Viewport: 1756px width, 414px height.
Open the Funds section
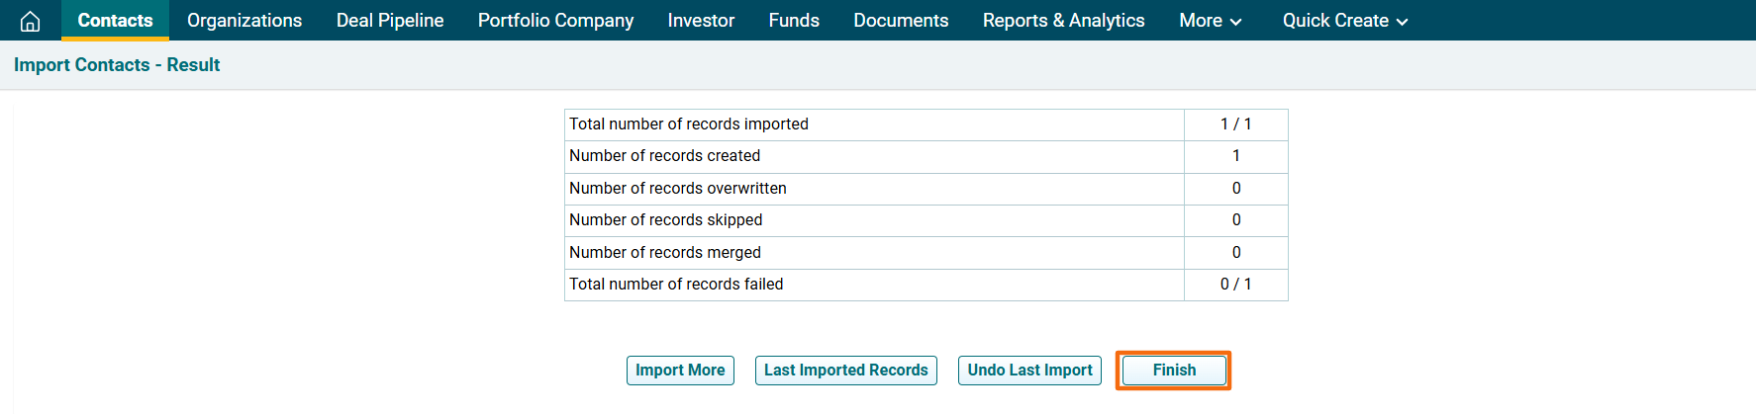point(794,21)
